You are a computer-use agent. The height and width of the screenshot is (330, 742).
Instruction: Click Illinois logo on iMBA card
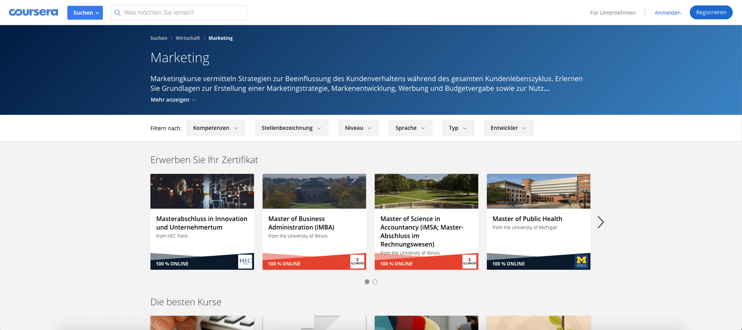pos(357,261)
